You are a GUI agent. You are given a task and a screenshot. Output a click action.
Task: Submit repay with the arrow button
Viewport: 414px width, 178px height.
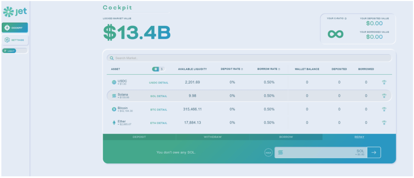click(374, 152)
